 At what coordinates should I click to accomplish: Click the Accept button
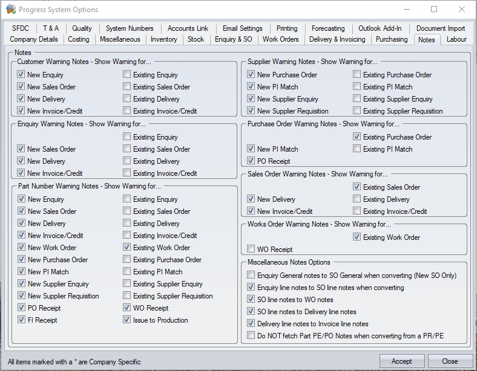click(x=401, y=361)
